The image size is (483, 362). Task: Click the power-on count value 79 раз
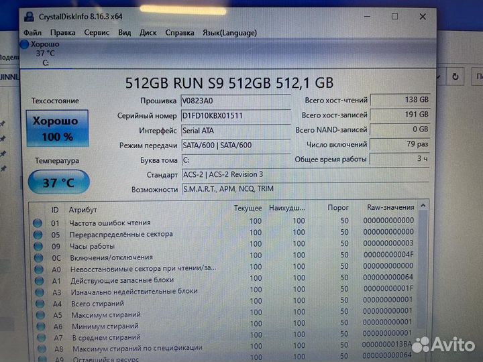click(400, 144)
